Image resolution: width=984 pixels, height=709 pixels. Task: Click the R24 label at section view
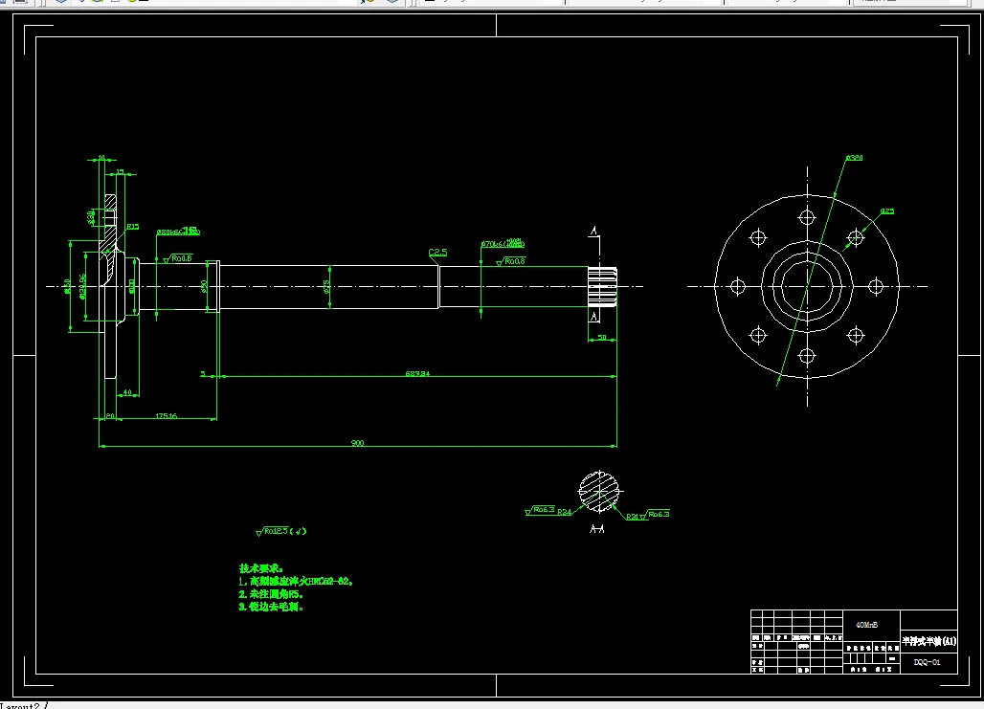564,512
